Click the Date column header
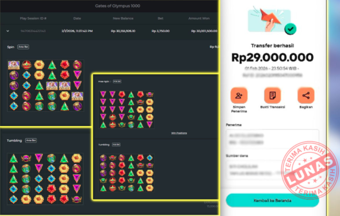The image size is (340, 216). click(x=77, y=19)
